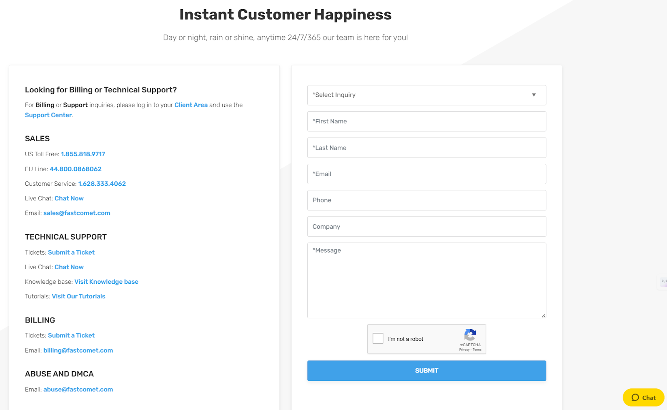This screenshot has height=410, width=667.
Task: Submit the contact form
Action: point(426,370)
